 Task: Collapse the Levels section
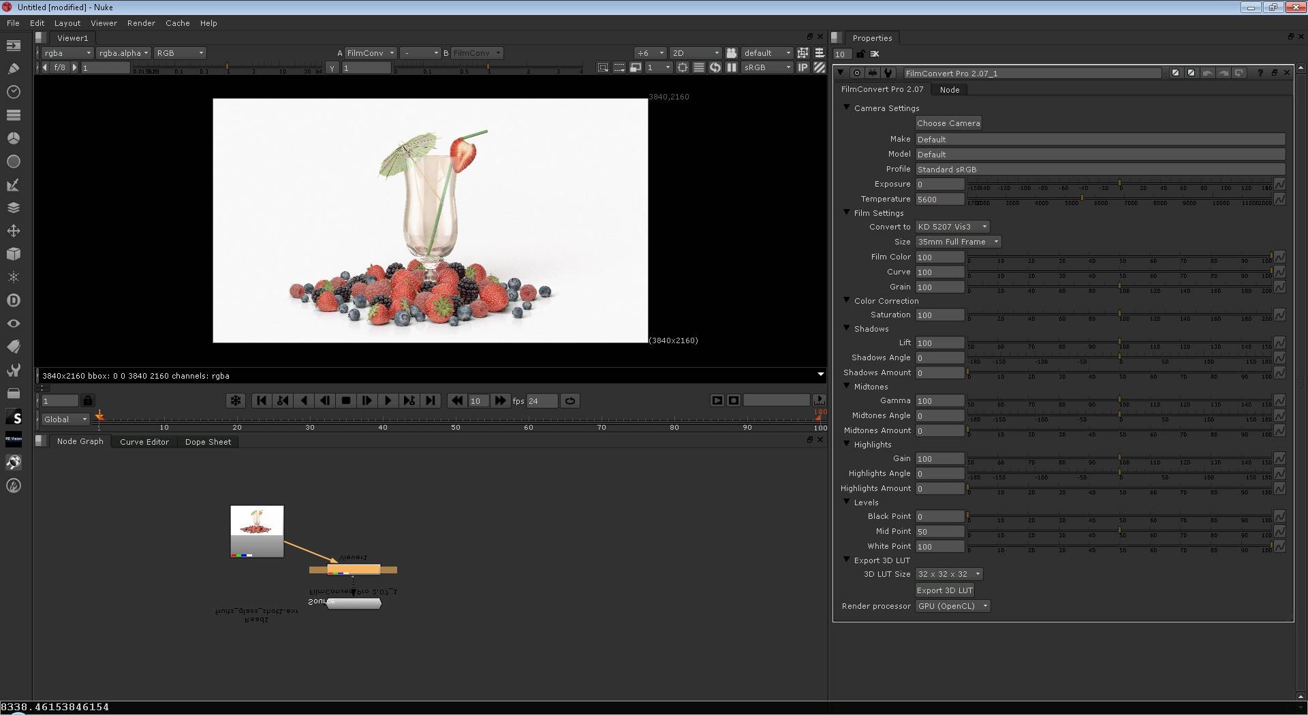847,502
